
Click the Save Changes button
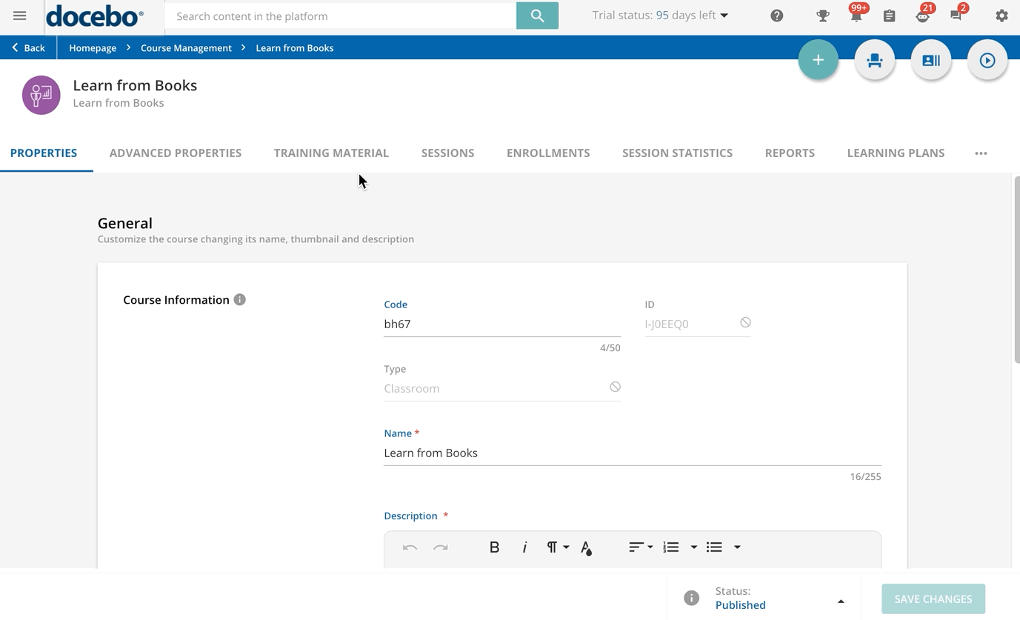coord(933,599)
